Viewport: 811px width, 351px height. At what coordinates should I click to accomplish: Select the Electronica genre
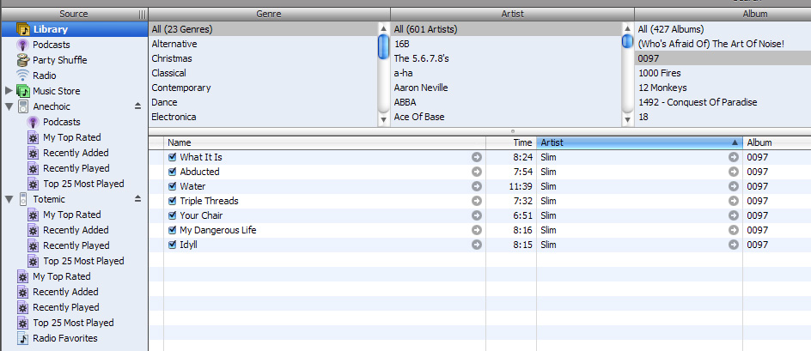coord(174,117)
